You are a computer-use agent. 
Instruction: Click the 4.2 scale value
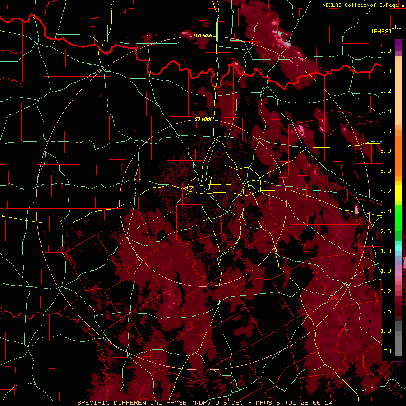[x=386, y=191]
